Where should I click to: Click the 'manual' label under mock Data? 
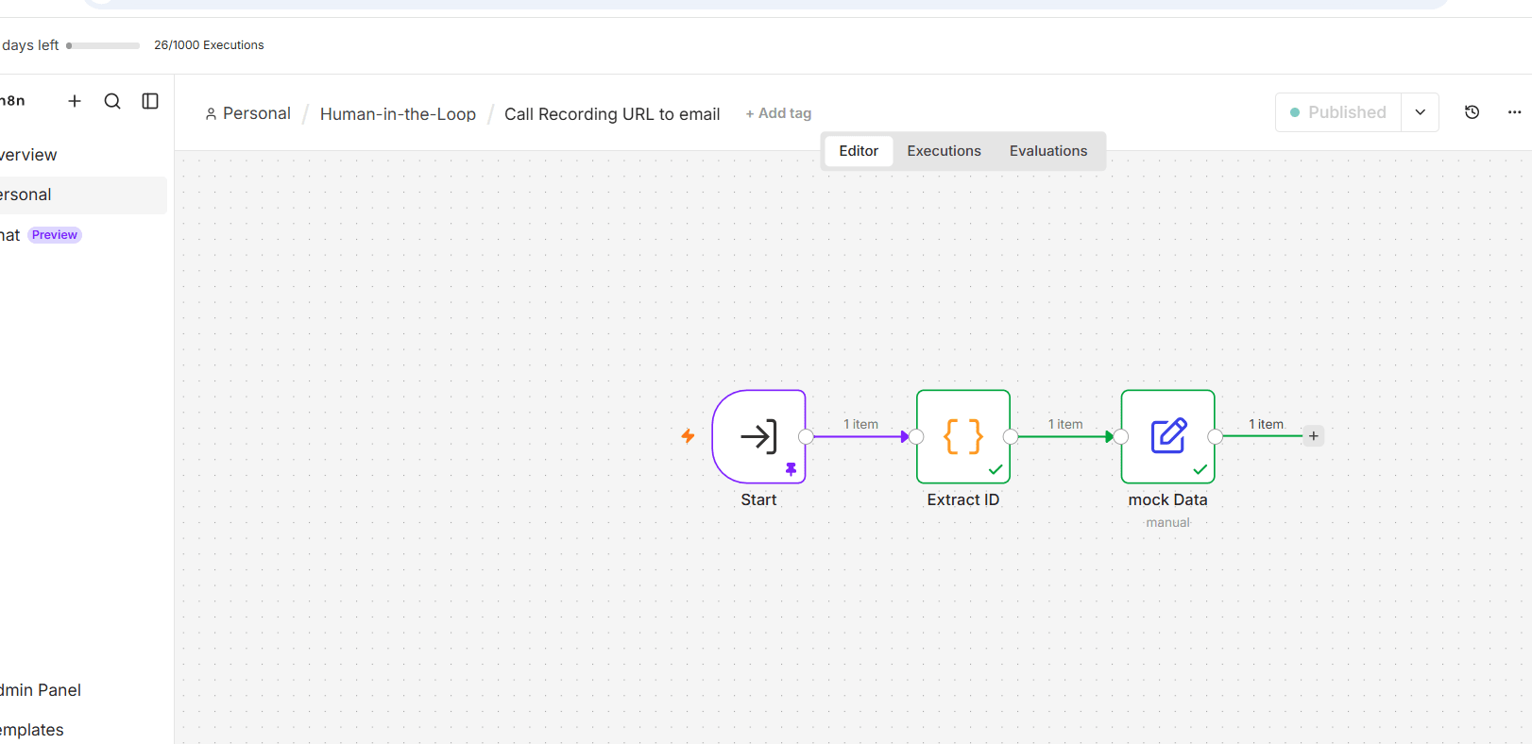tap(1168, 522)
